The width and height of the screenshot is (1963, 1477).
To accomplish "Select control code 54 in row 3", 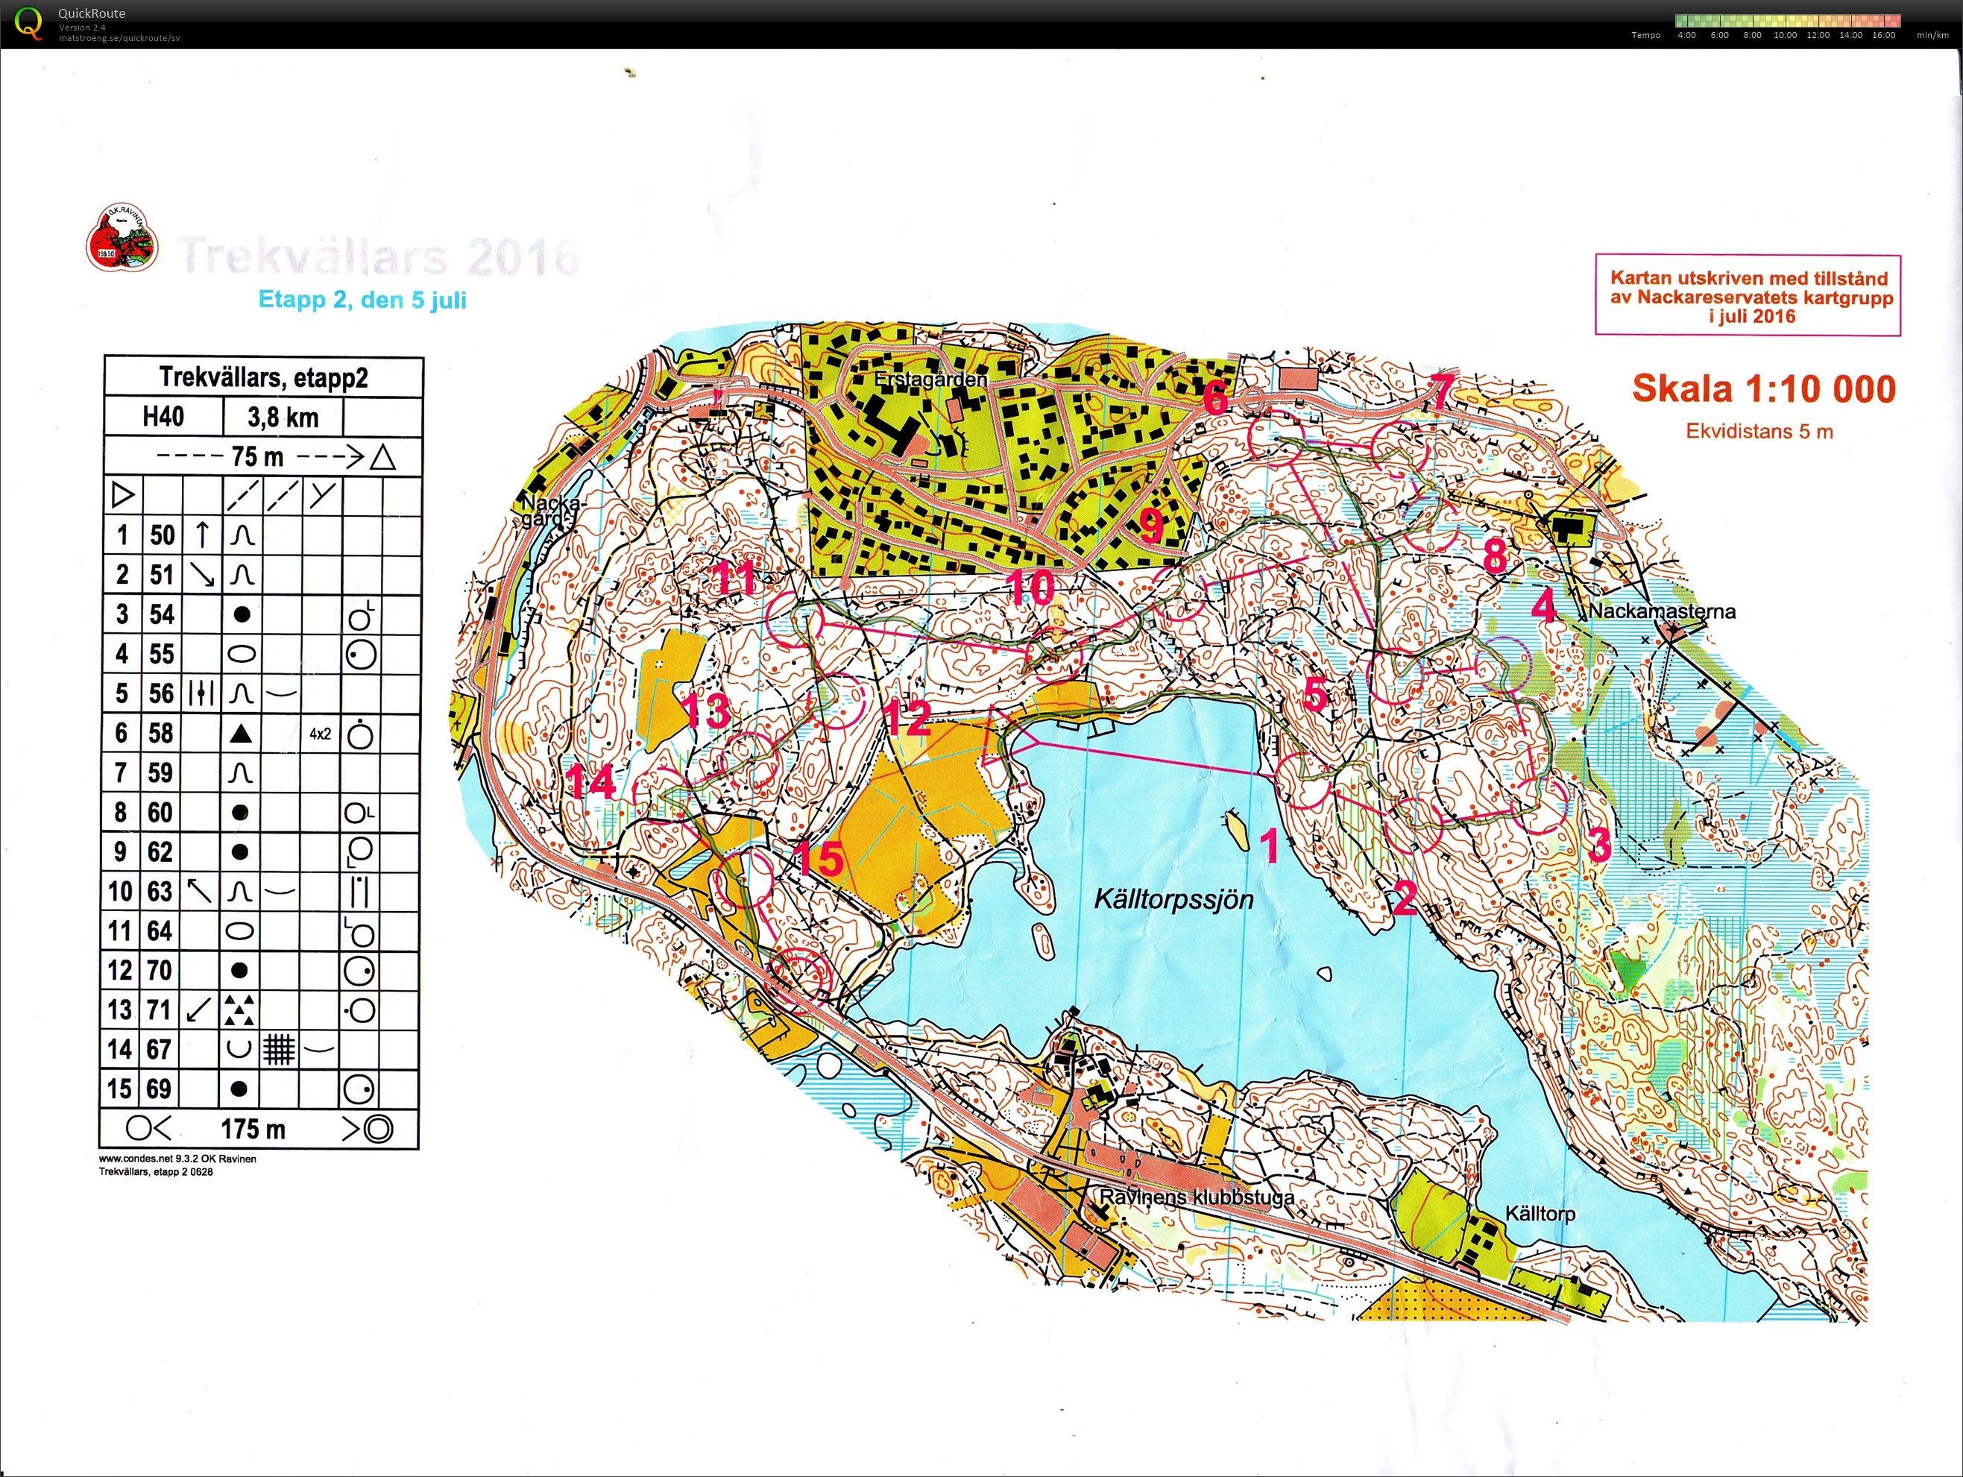I will click(x=162, y=614).
